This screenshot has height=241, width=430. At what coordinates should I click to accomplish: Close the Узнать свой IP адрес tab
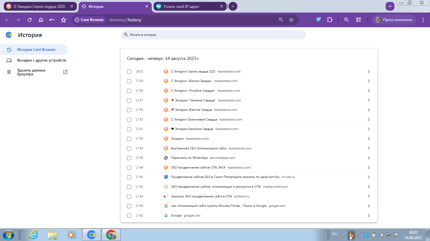point(222,6)
